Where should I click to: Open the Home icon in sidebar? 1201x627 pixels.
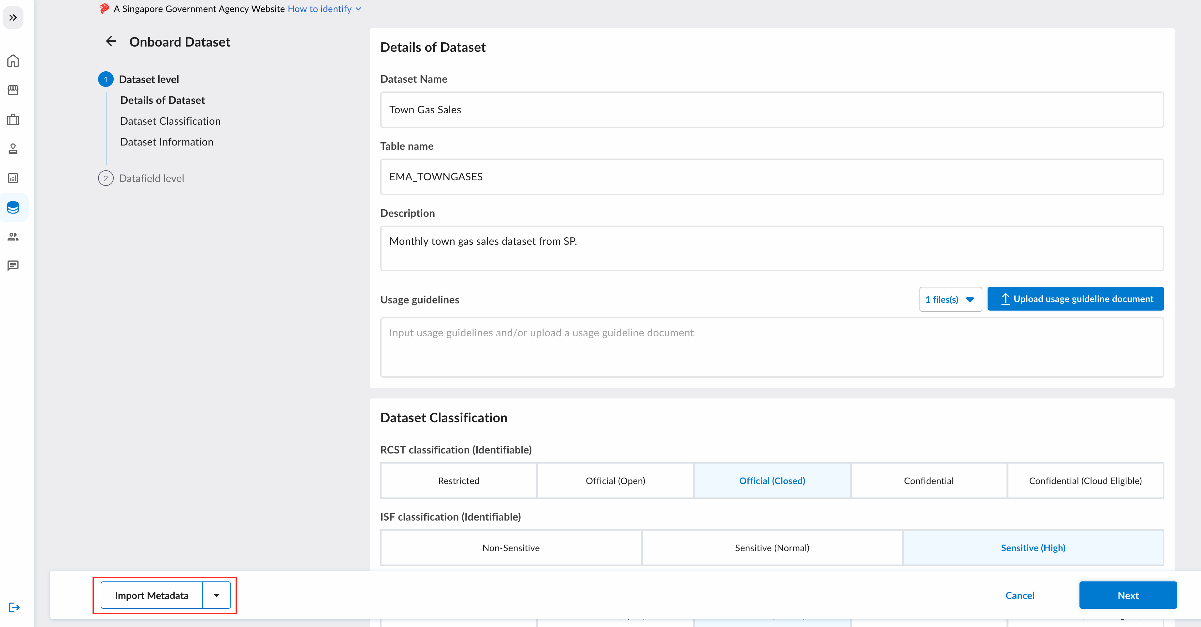coord(13,61)
